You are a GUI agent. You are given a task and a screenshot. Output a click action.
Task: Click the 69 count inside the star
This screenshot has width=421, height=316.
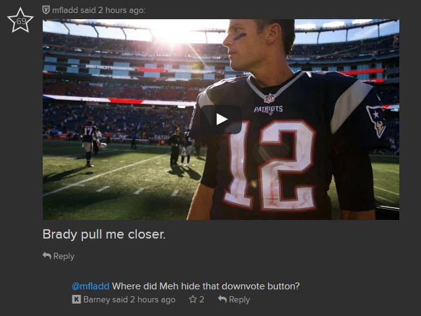pos(21,21)
